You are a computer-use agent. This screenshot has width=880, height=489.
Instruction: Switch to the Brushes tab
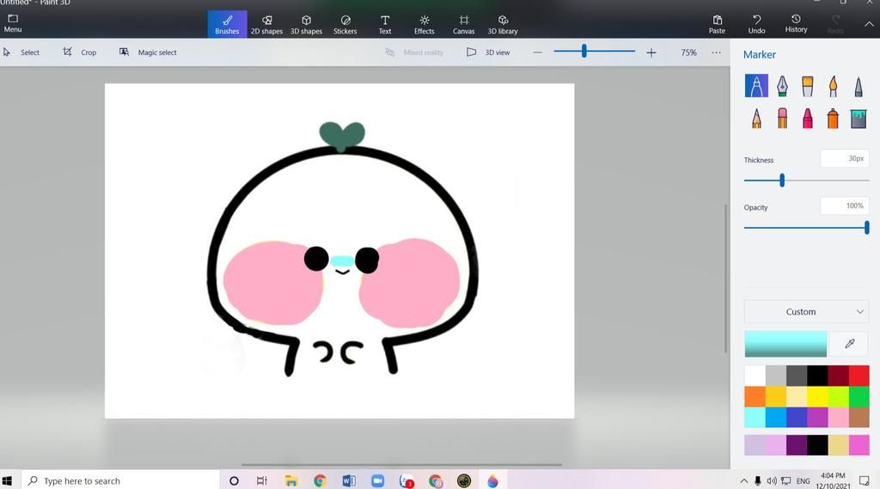point(227,24)
